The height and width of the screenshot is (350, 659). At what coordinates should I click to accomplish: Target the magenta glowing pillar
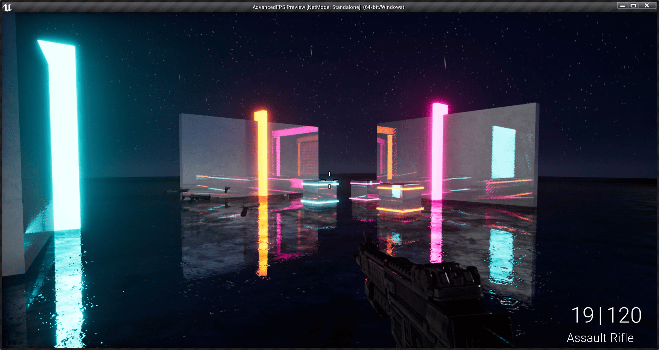click(437, 151)
